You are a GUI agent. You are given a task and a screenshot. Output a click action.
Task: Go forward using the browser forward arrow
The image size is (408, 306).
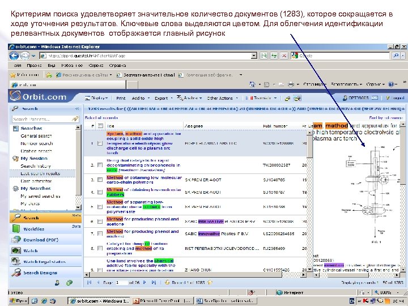[x=25, y=56]
